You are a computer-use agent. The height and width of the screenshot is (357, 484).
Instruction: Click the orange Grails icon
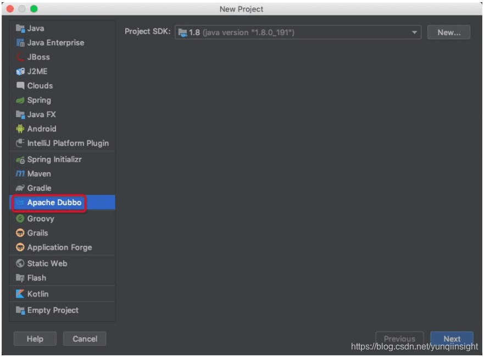tap(20, 233)
